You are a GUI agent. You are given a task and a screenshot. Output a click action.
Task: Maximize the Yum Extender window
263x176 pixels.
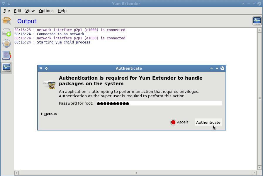click(x=254, y=4)
